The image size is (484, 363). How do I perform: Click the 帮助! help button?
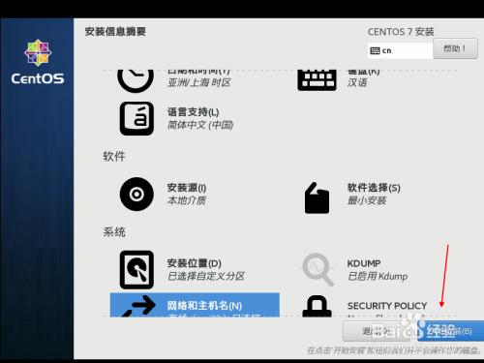(455, 48)
